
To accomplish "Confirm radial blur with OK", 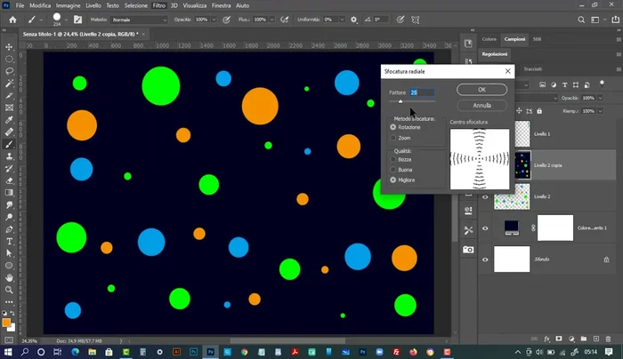I will coord(481,90).
